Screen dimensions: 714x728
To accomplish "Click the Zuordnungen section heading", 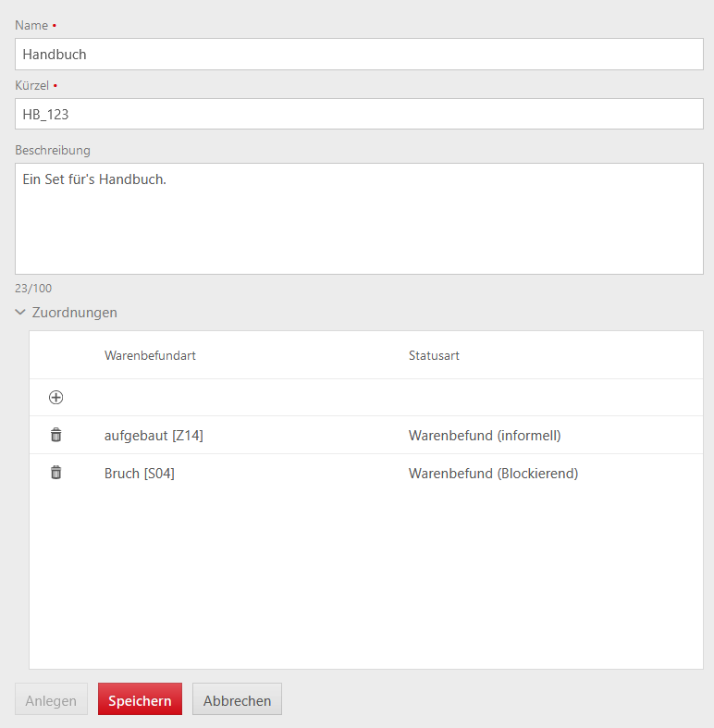I will (x=74, y=313).
